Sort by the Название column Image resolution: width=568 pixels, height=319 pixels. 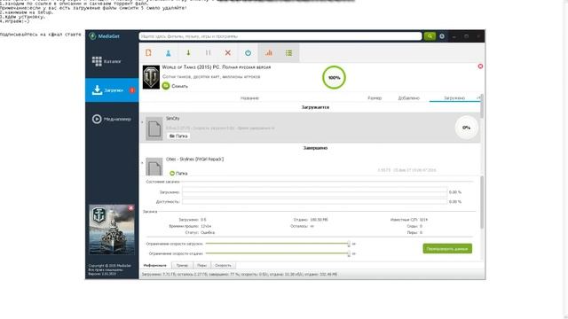pos(249,98)
